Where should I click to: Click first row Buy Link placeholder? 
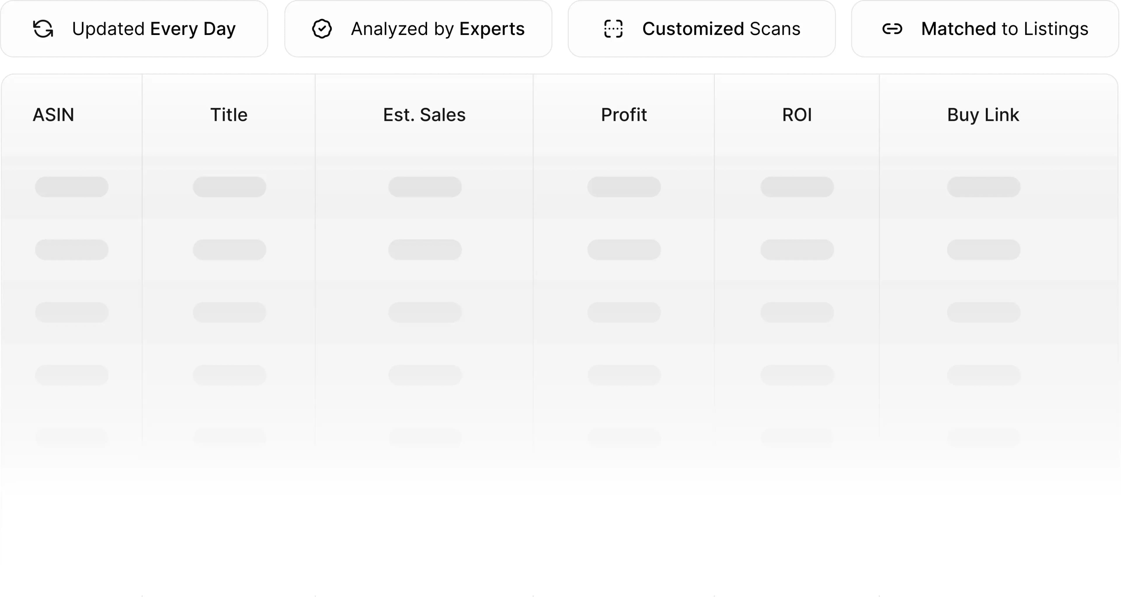pos(984,187)
